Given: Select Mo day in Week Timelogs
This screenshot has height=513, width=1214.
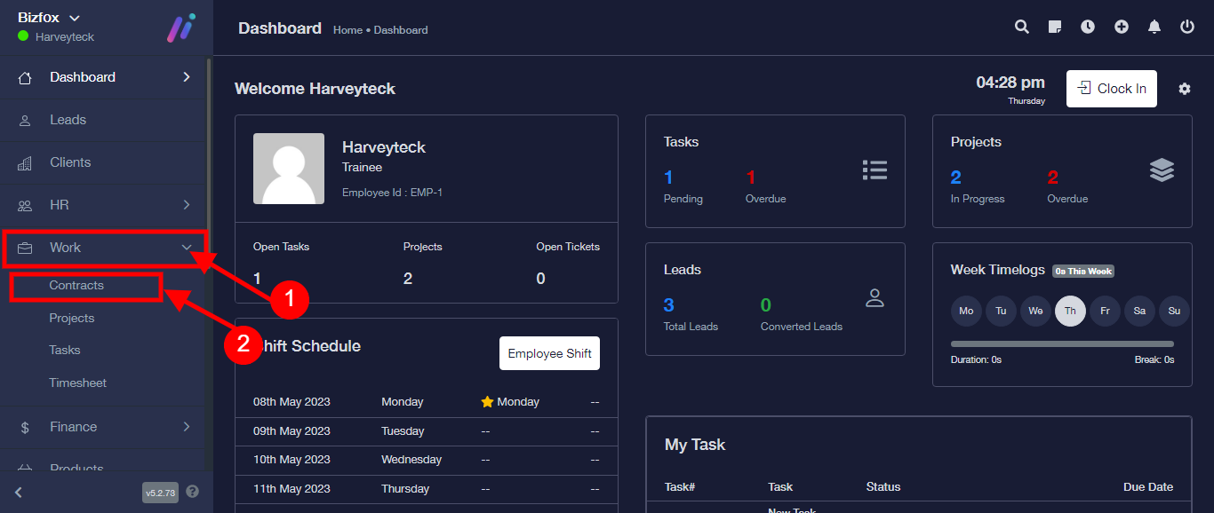Looking at the screenshot, I should point(966,311).
